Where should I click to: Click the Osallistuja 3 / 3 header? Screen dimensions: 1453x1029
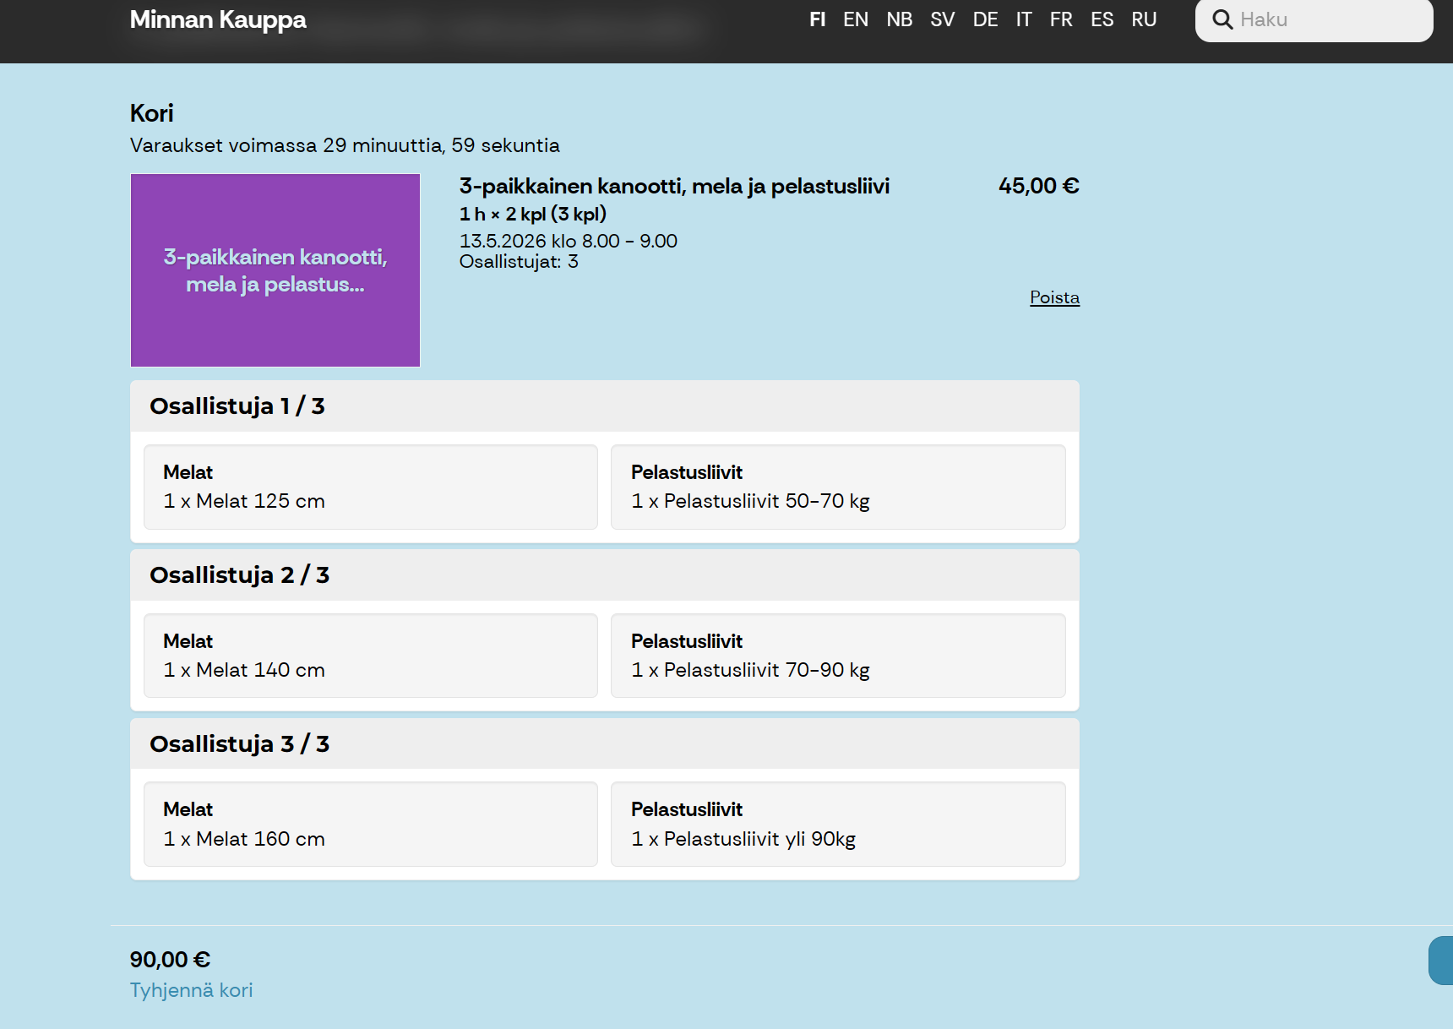coord(605,743)
